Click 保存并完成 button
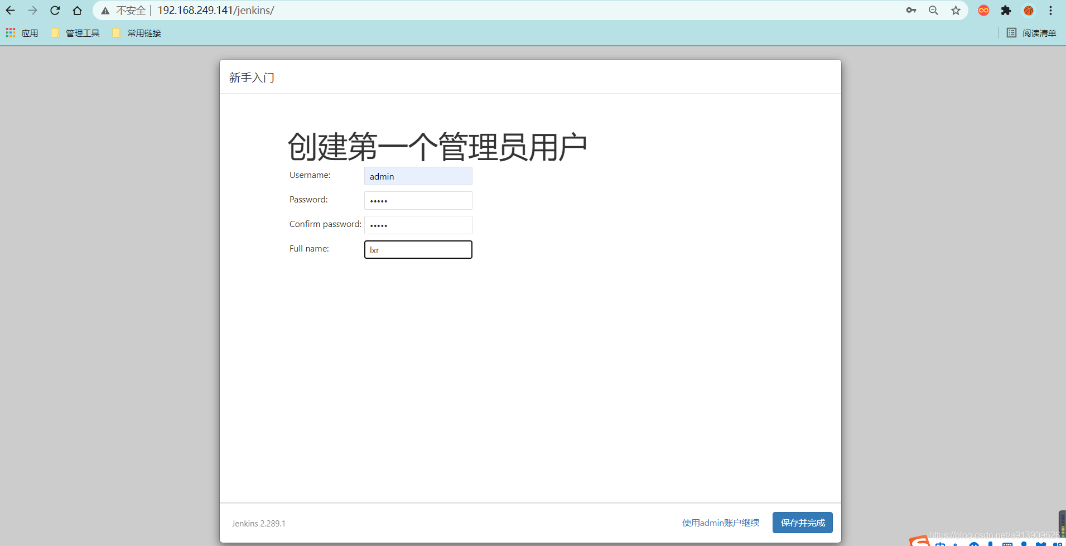Viewport: 1066px width, 546px height. [x=803, y=523]
